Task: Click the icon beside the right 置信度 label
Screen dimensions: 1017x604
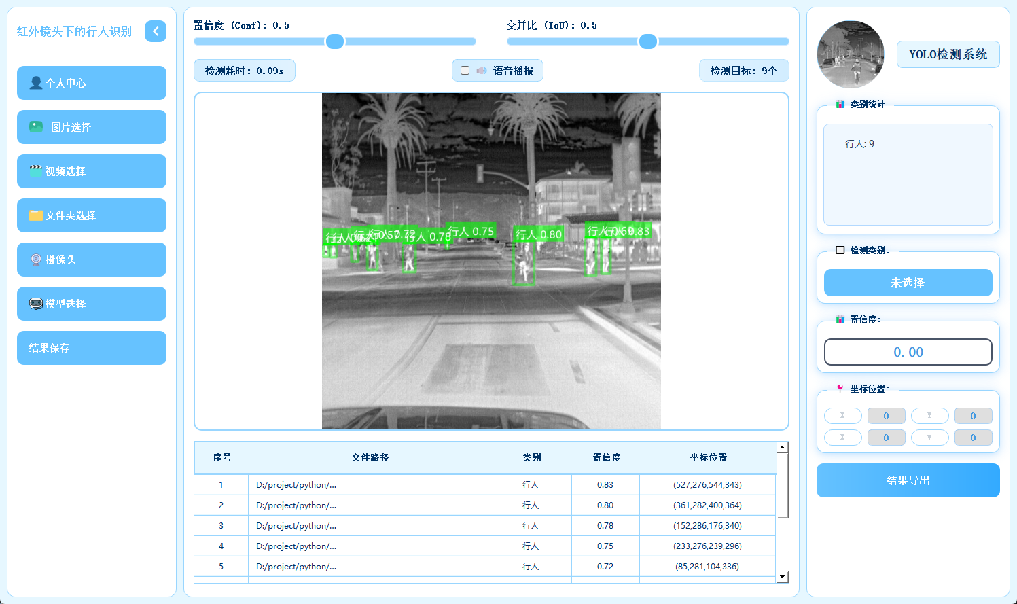Action: pyautogui.click(x=840, y=319)
